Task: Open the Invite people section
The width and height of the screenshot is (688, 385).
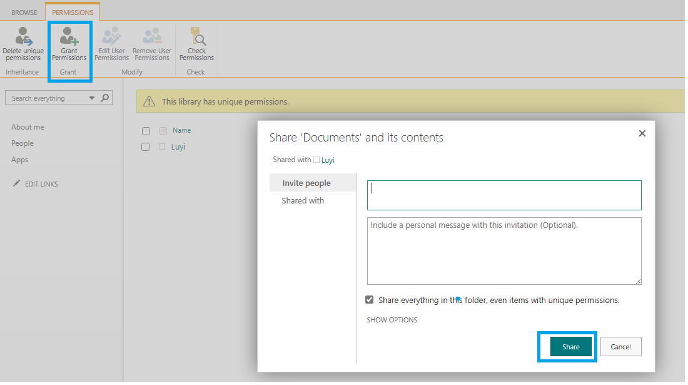Action: tap(313, 183)
